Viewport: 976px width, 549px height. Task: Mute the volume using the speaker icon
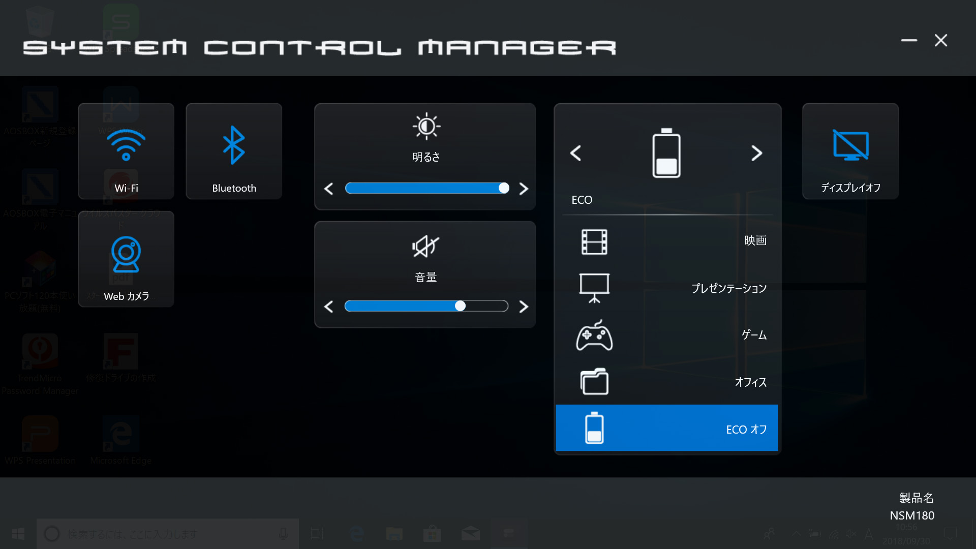pyautogui.click(x=425, y=247)
